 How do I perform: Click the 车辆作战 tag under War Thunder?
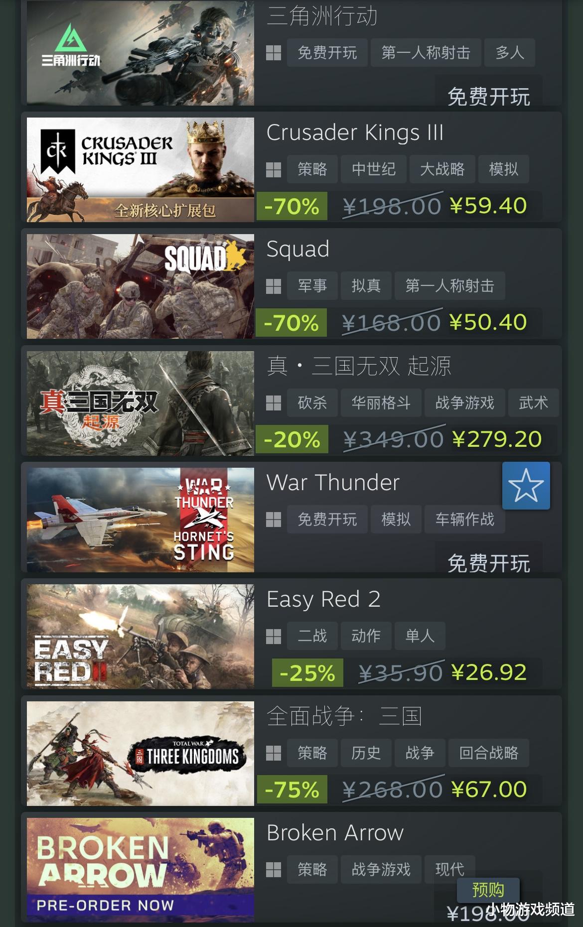pos(465,520)
